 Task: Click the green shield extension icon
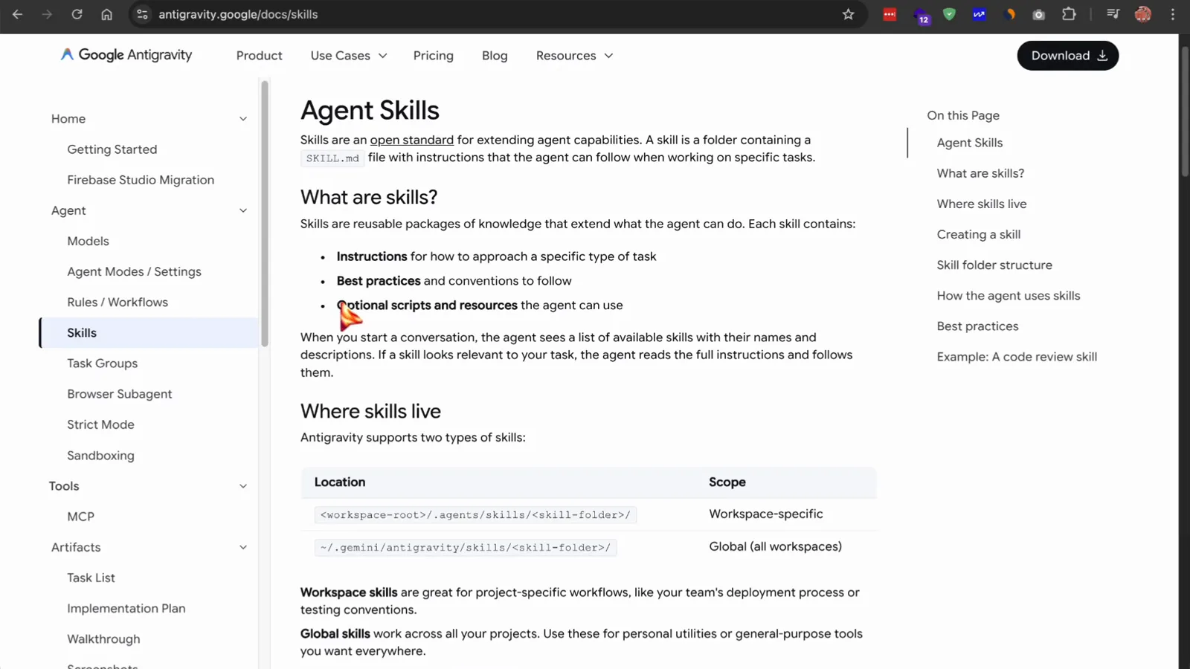(949, 14)
